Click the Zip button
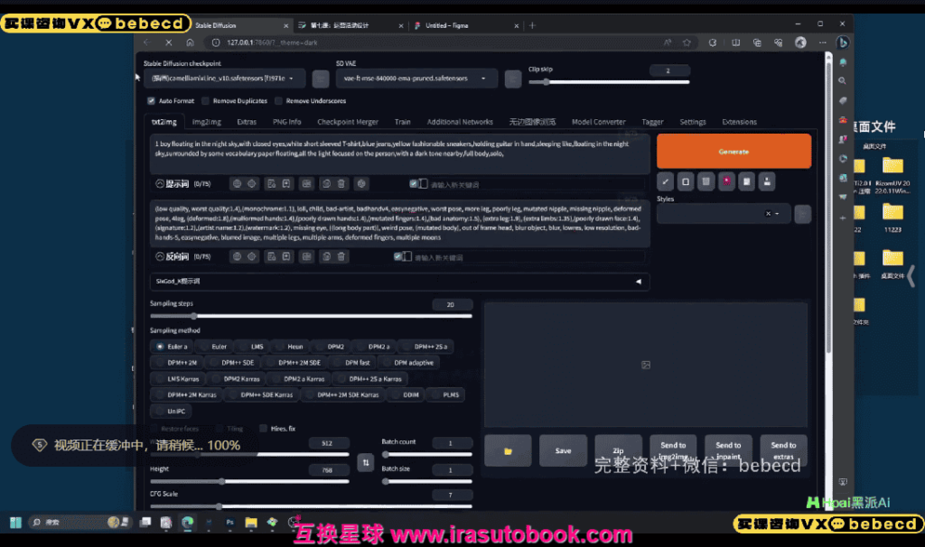925x547 pixels. [x=618, y=451]
